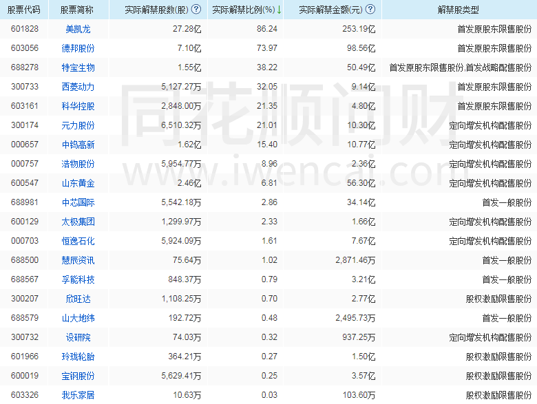Open stock link 山大地纬

click(x=78, y=318)
